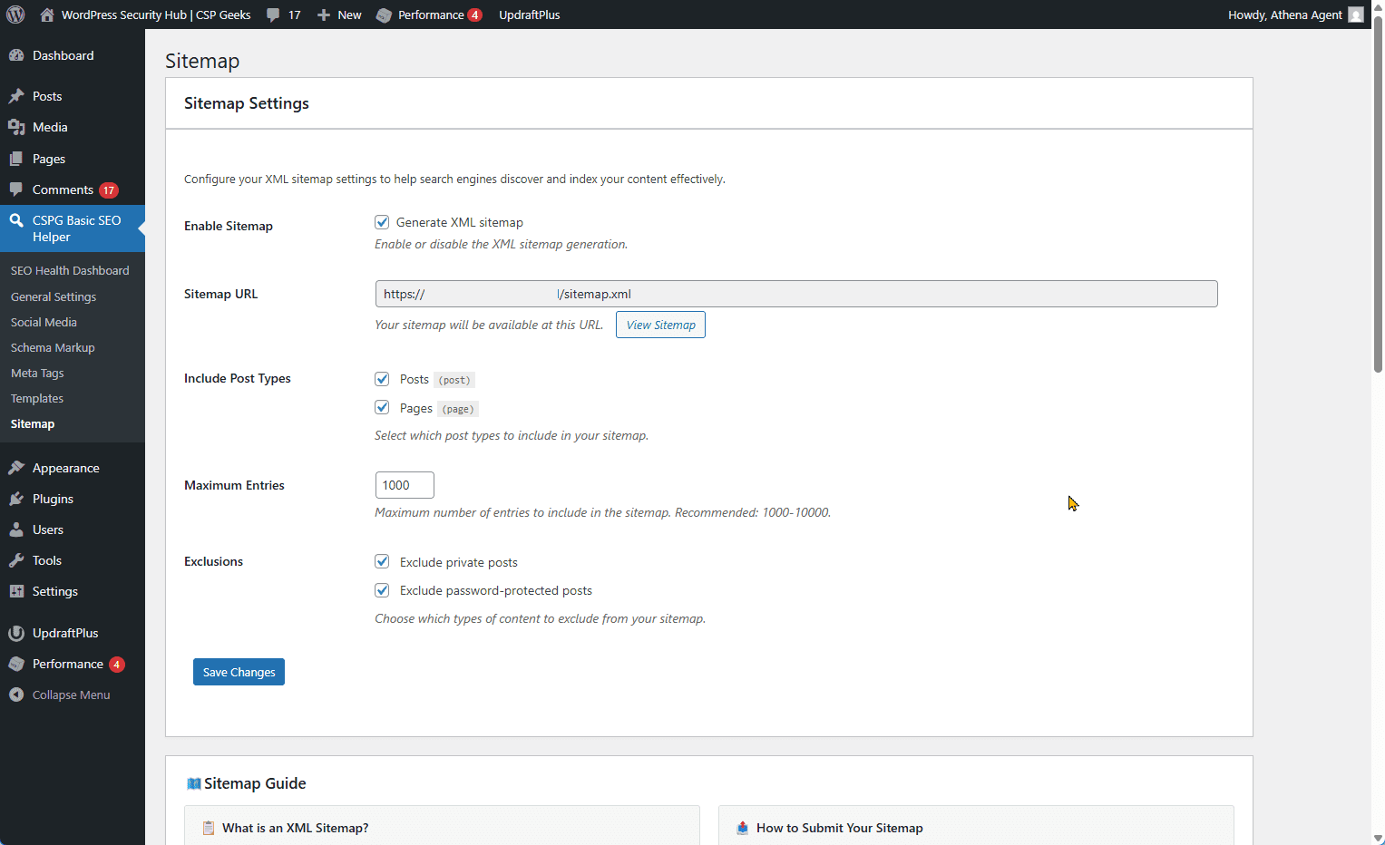
Task: Click the View Sitemap button
Action: (x=659, y=324)
